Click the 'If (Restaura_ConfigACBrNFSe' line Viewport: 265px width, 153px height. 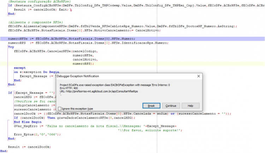136,6
